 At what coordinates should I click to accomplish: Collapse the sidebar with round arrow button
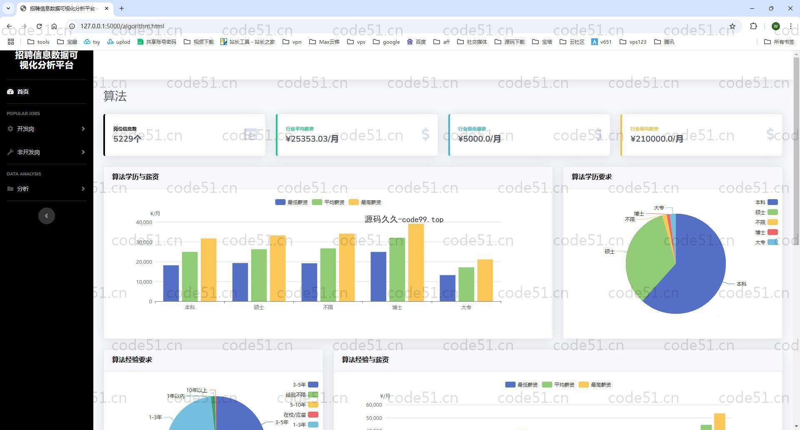click(47, 216)
